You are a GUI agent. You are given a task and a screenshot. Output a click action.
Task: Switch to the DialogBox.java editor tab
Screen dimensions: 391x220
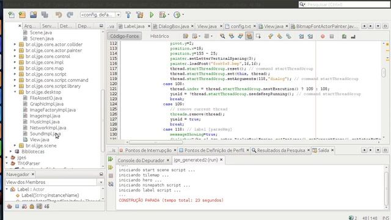174,26
